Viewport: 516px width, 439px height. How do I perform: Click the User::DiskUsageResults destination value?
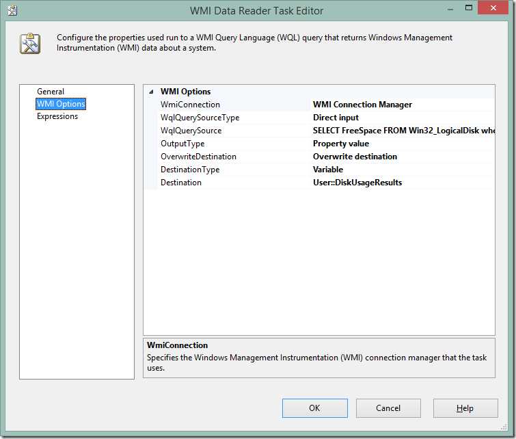pyautogui.click(x=357, y=183)
